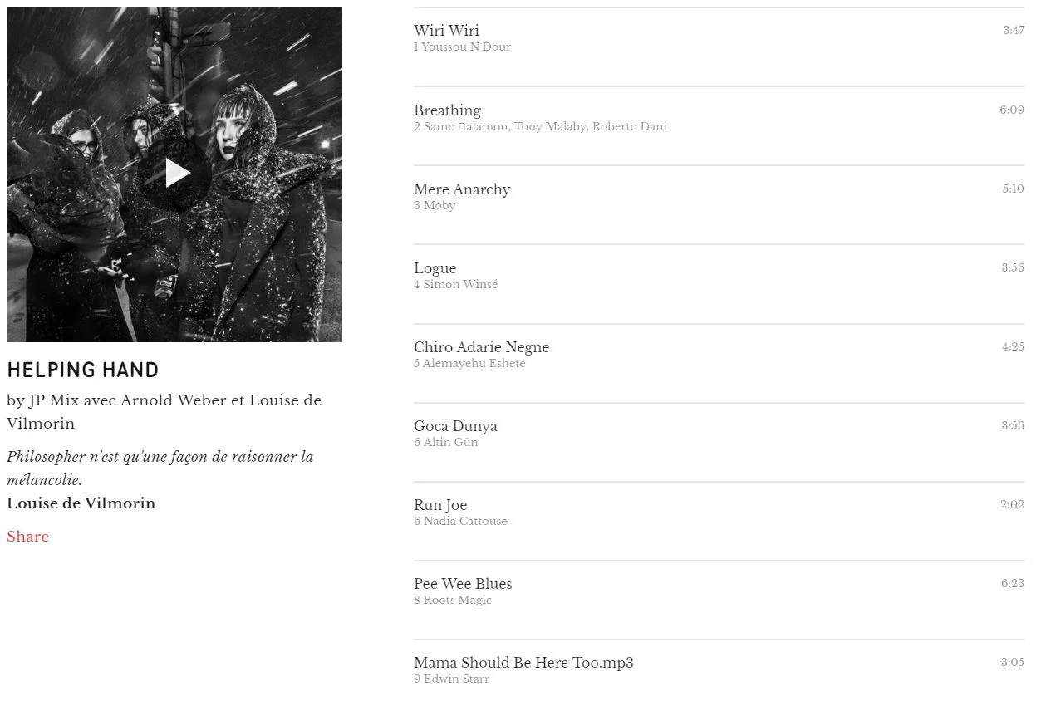Click the author name Louise de Vilmorin

click(81, 503)
